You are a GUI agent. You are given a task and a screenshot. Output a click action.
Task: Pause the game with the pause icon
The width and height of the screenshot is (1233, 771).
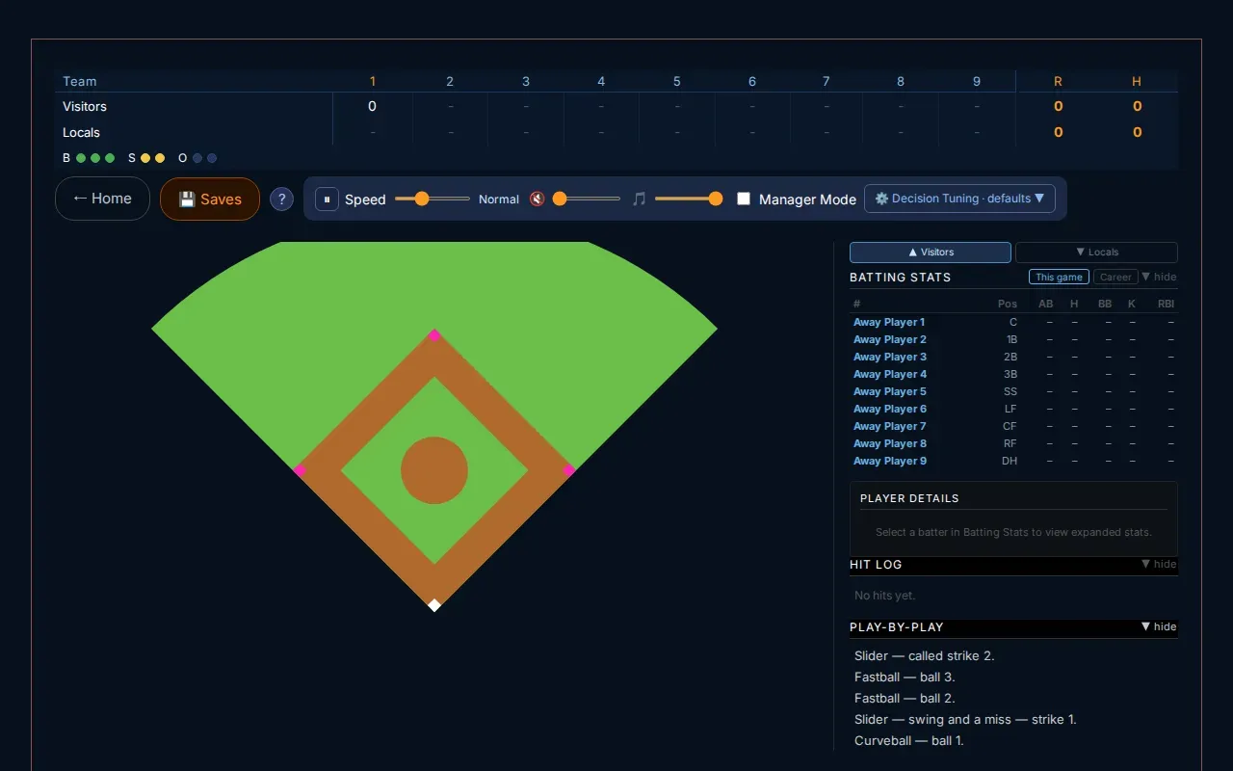tap(327, 199)
